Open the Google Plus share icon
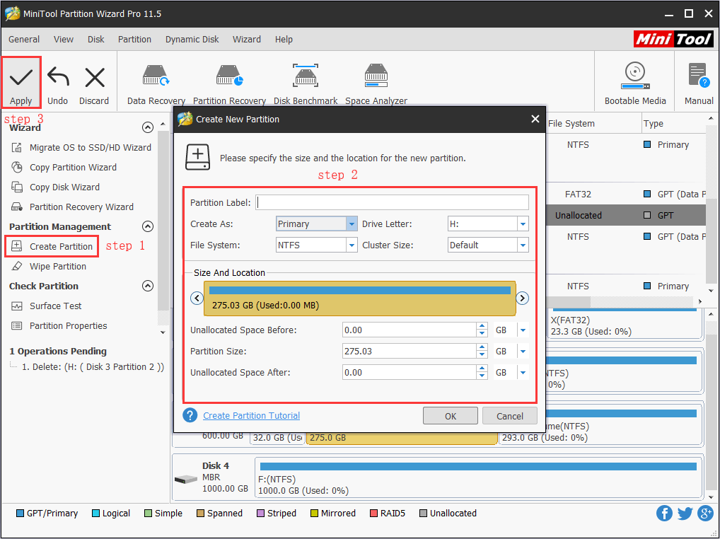 coord(705,513)
